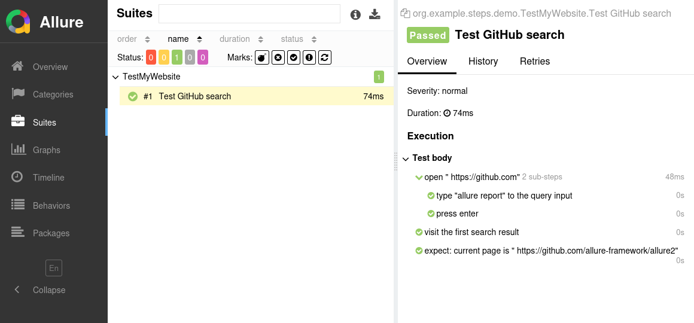Collapse the TestMyWebsite suite
The height and width of the screenshot is (323, 694).
pos(115,77)
